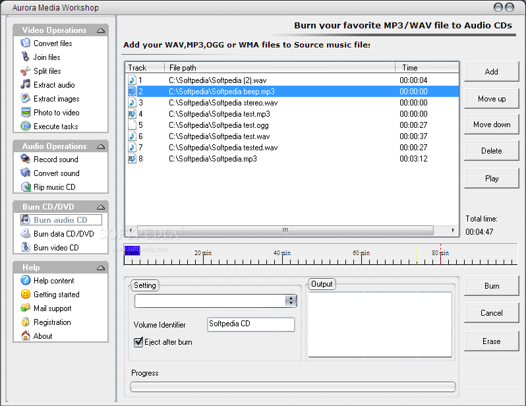Click the Getting started smiley icon
Screen dimensions: 526x406
click(x=26, y=294)
